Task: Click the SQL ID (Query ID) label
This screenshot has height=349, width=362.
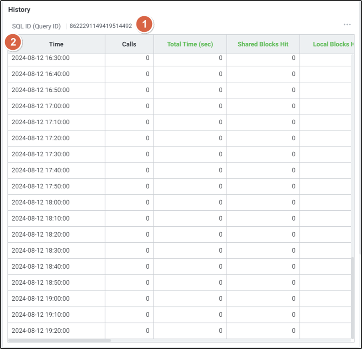Action: click(x=36, y=26)
